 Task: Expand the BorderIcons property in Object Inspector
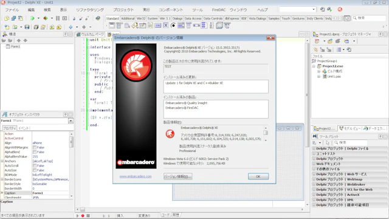tap(2, 179)
